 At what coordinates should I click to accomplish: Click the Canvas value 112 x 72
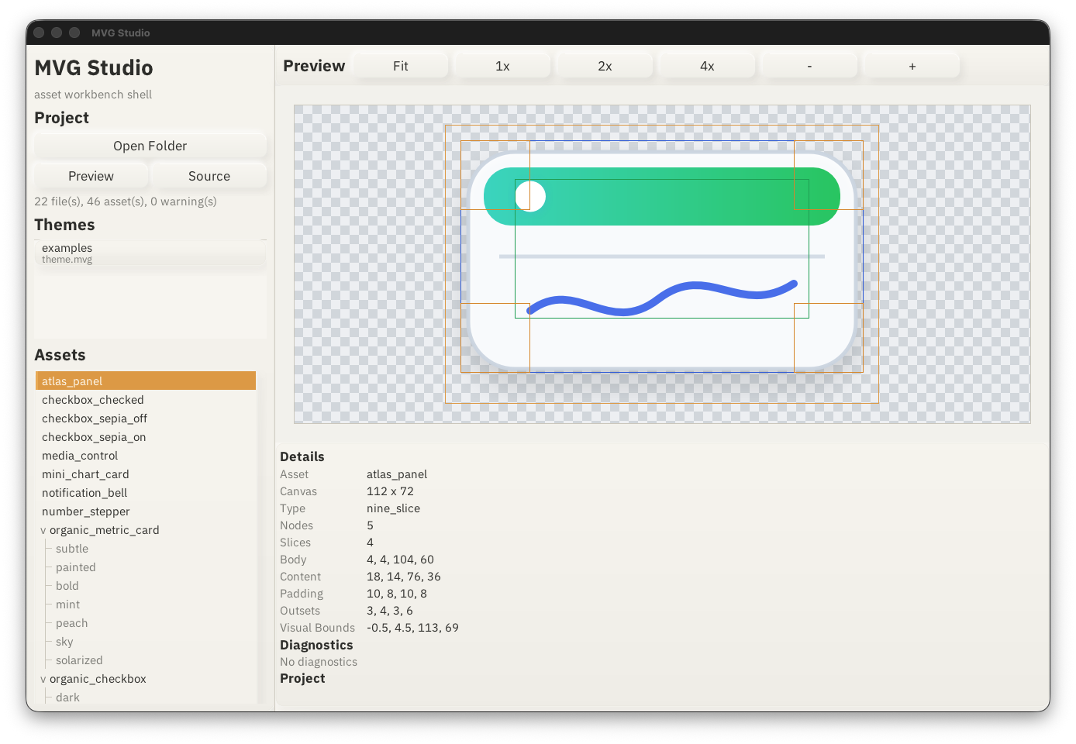390,491
